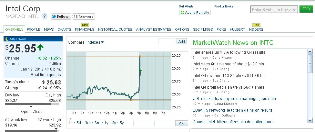This screenshot has height=132, width=315.
Task: Click the help question mark icon
Action: pos(45,16)
